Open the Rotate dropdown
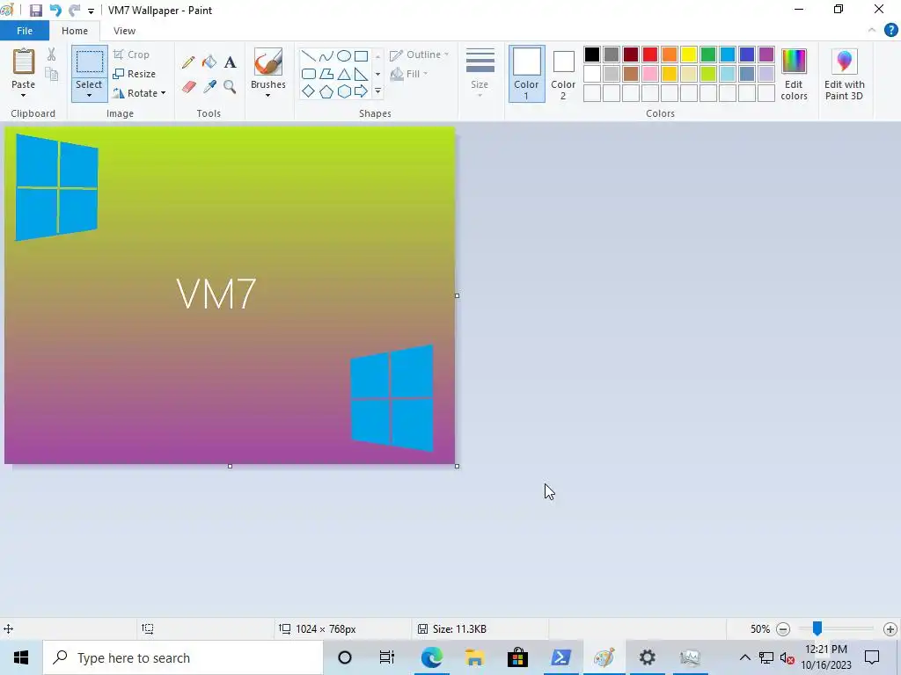This screenshot has height=675, width=901. click(x=140, y=93)
